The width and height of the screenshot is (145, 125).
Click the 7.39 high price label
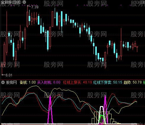click(x=35, y=7)
